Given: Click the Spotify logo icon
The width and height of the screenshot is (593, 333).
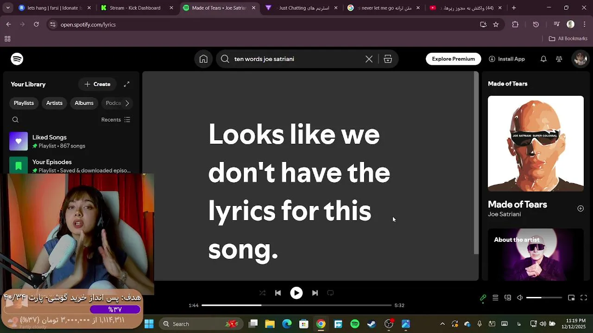Looking at the screenshot, I should click(17, 59).
